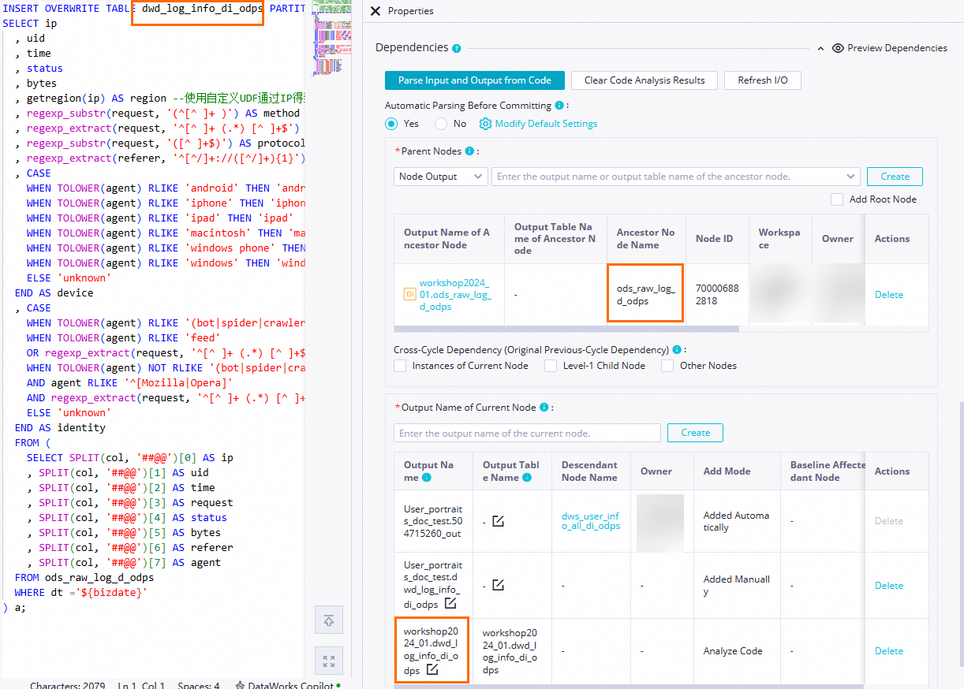Click info icon beside Output Name of Current Node

click(544, 408)
